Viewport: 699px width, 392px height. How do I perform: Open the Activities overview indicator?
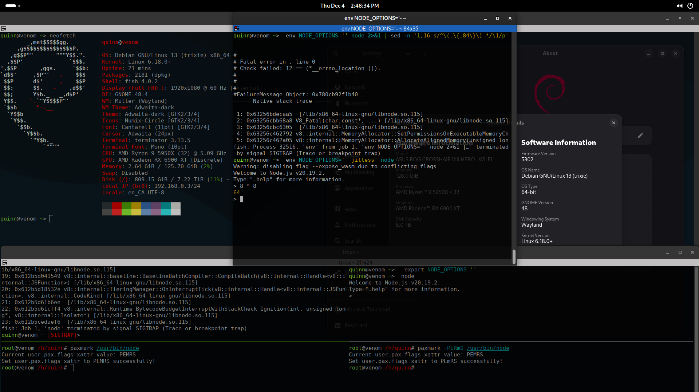(x=13, y=6)
